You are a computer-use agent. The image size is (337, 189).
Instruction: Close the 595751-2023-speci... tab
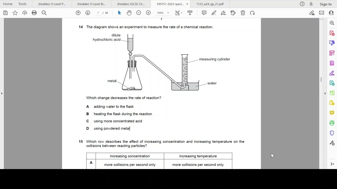(x=187, y=4)
